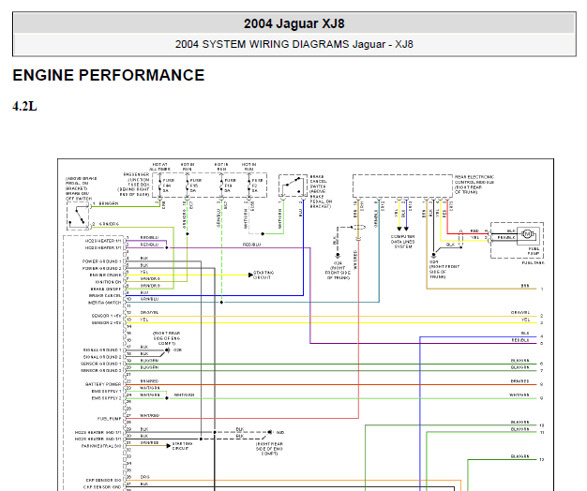Click the 'PARK/NEUTRAL' pin 31 label
The height and width of the screenshot is (491, 587).
[101, 446]
